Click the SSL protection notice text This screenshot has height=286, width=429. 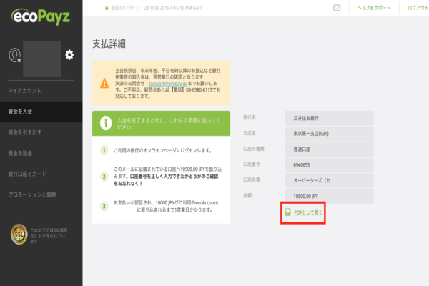[49, 236]
